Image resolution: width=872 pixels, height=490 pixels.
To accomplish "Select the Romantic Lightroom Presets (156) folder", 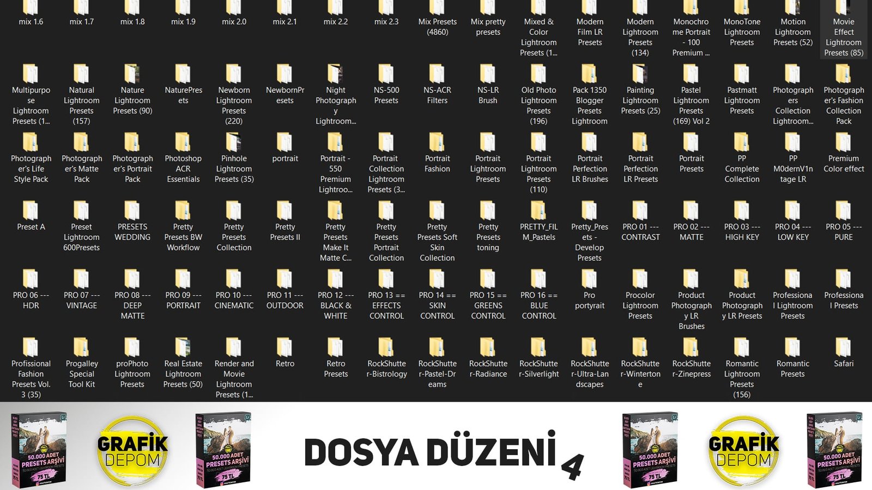I will coord(742,368).
